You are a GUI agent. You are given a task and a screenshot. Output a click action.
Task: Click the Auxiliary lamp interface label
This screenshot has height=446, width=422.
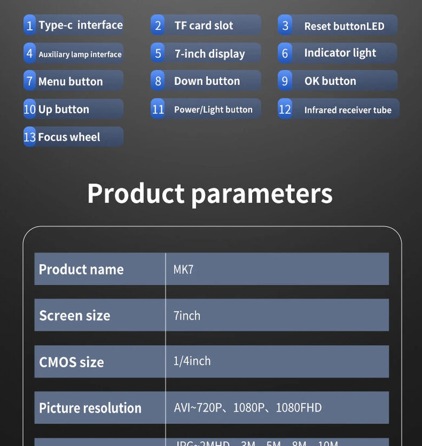[80, 54]
